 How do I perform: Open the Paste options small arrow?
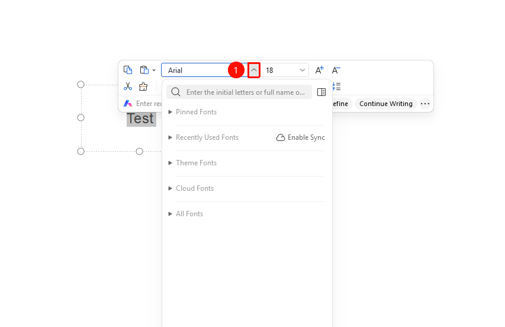pos(154,70)
